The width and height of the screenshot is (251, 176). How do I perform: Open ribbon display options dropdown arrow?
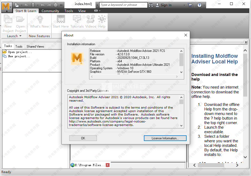(x=100, y=11)
